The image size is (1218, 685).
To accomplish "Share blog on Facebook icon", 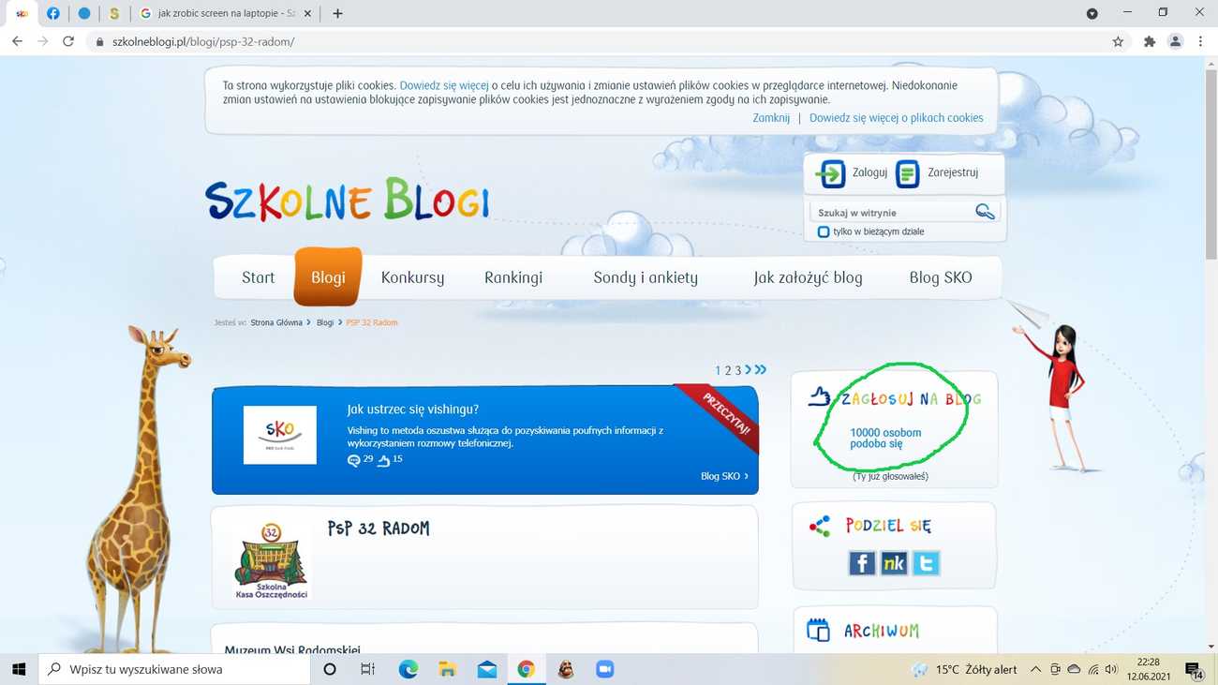I will pyautogui.click(x=862, y=562).
